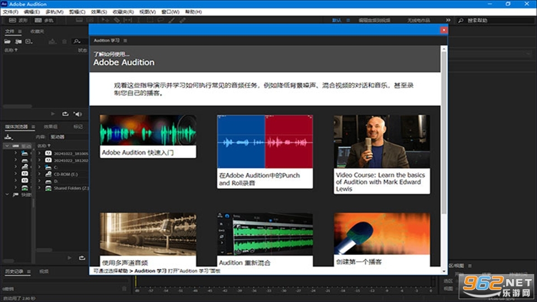Select Shared Folders (Z:) entry
This screenshot has height=302, width=537.
[71, 188]
